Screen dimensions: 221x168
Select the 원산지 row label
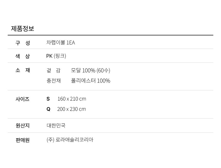[x=23, y=125]
